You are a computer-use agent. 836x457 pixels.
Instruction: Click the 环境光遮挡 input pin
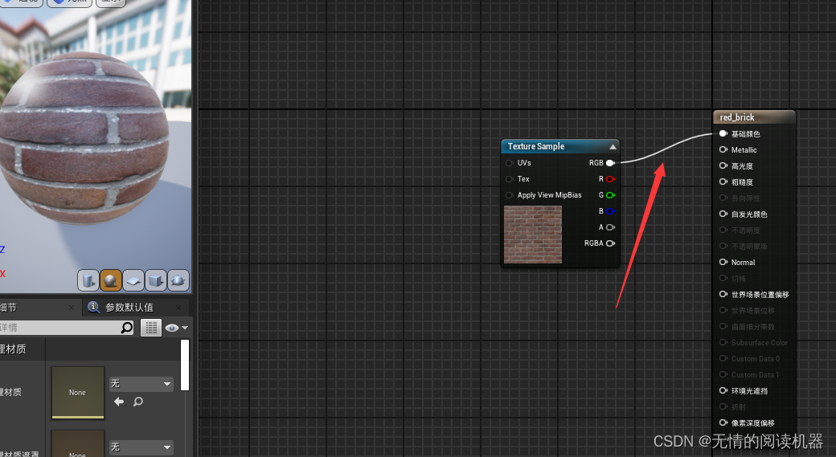click(x=723, y=390)
